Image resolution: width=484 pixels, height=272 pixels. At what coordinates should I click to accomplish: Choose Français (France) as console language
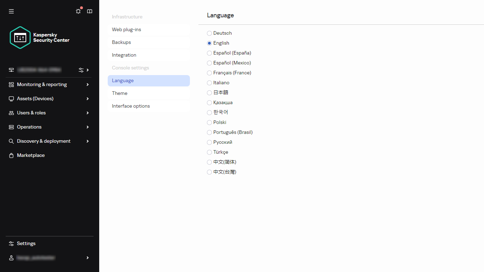209,73
